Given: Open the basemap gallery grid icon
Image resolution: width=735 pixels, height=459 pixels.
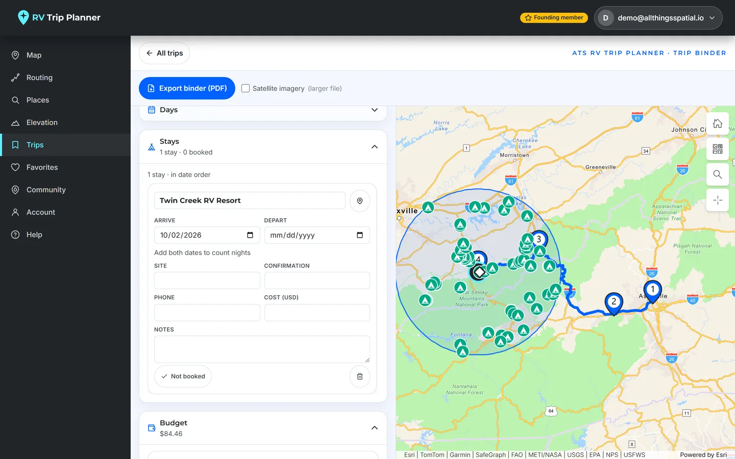Looking at the screenshot, I should click(x=718, y=149).
